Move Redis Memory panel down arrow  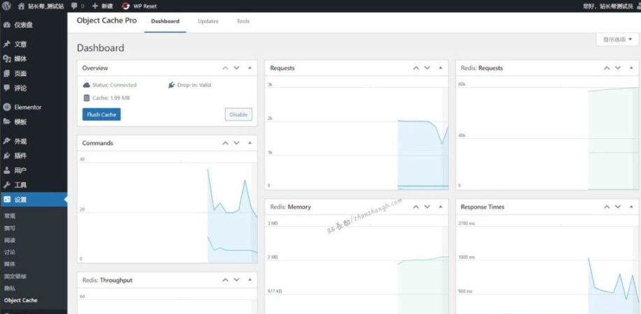coord(427,207)
